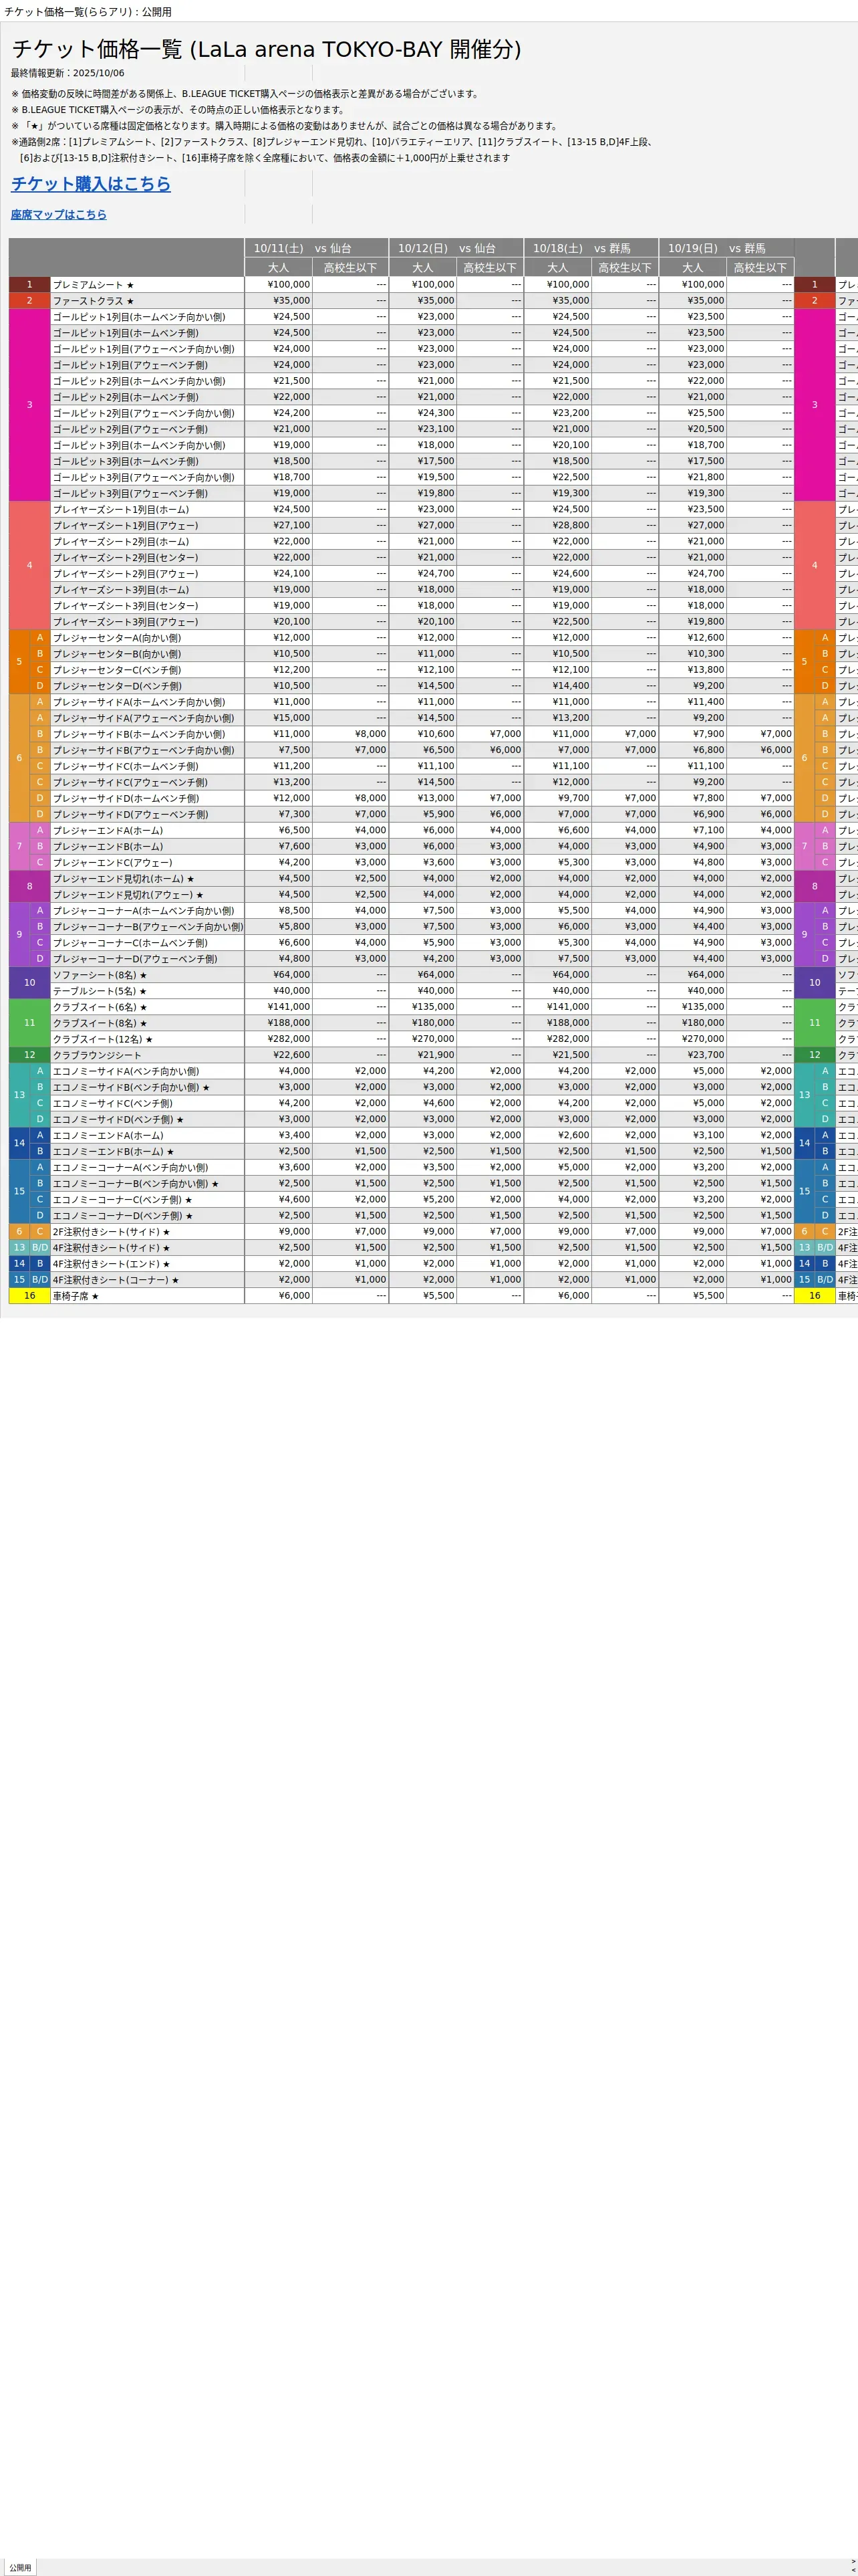The width and height of the screenshot is (858, 2576).
Task: Select プレジャーコーナーD(アウェーベンチ側) row label
Action: coord(147,959)
